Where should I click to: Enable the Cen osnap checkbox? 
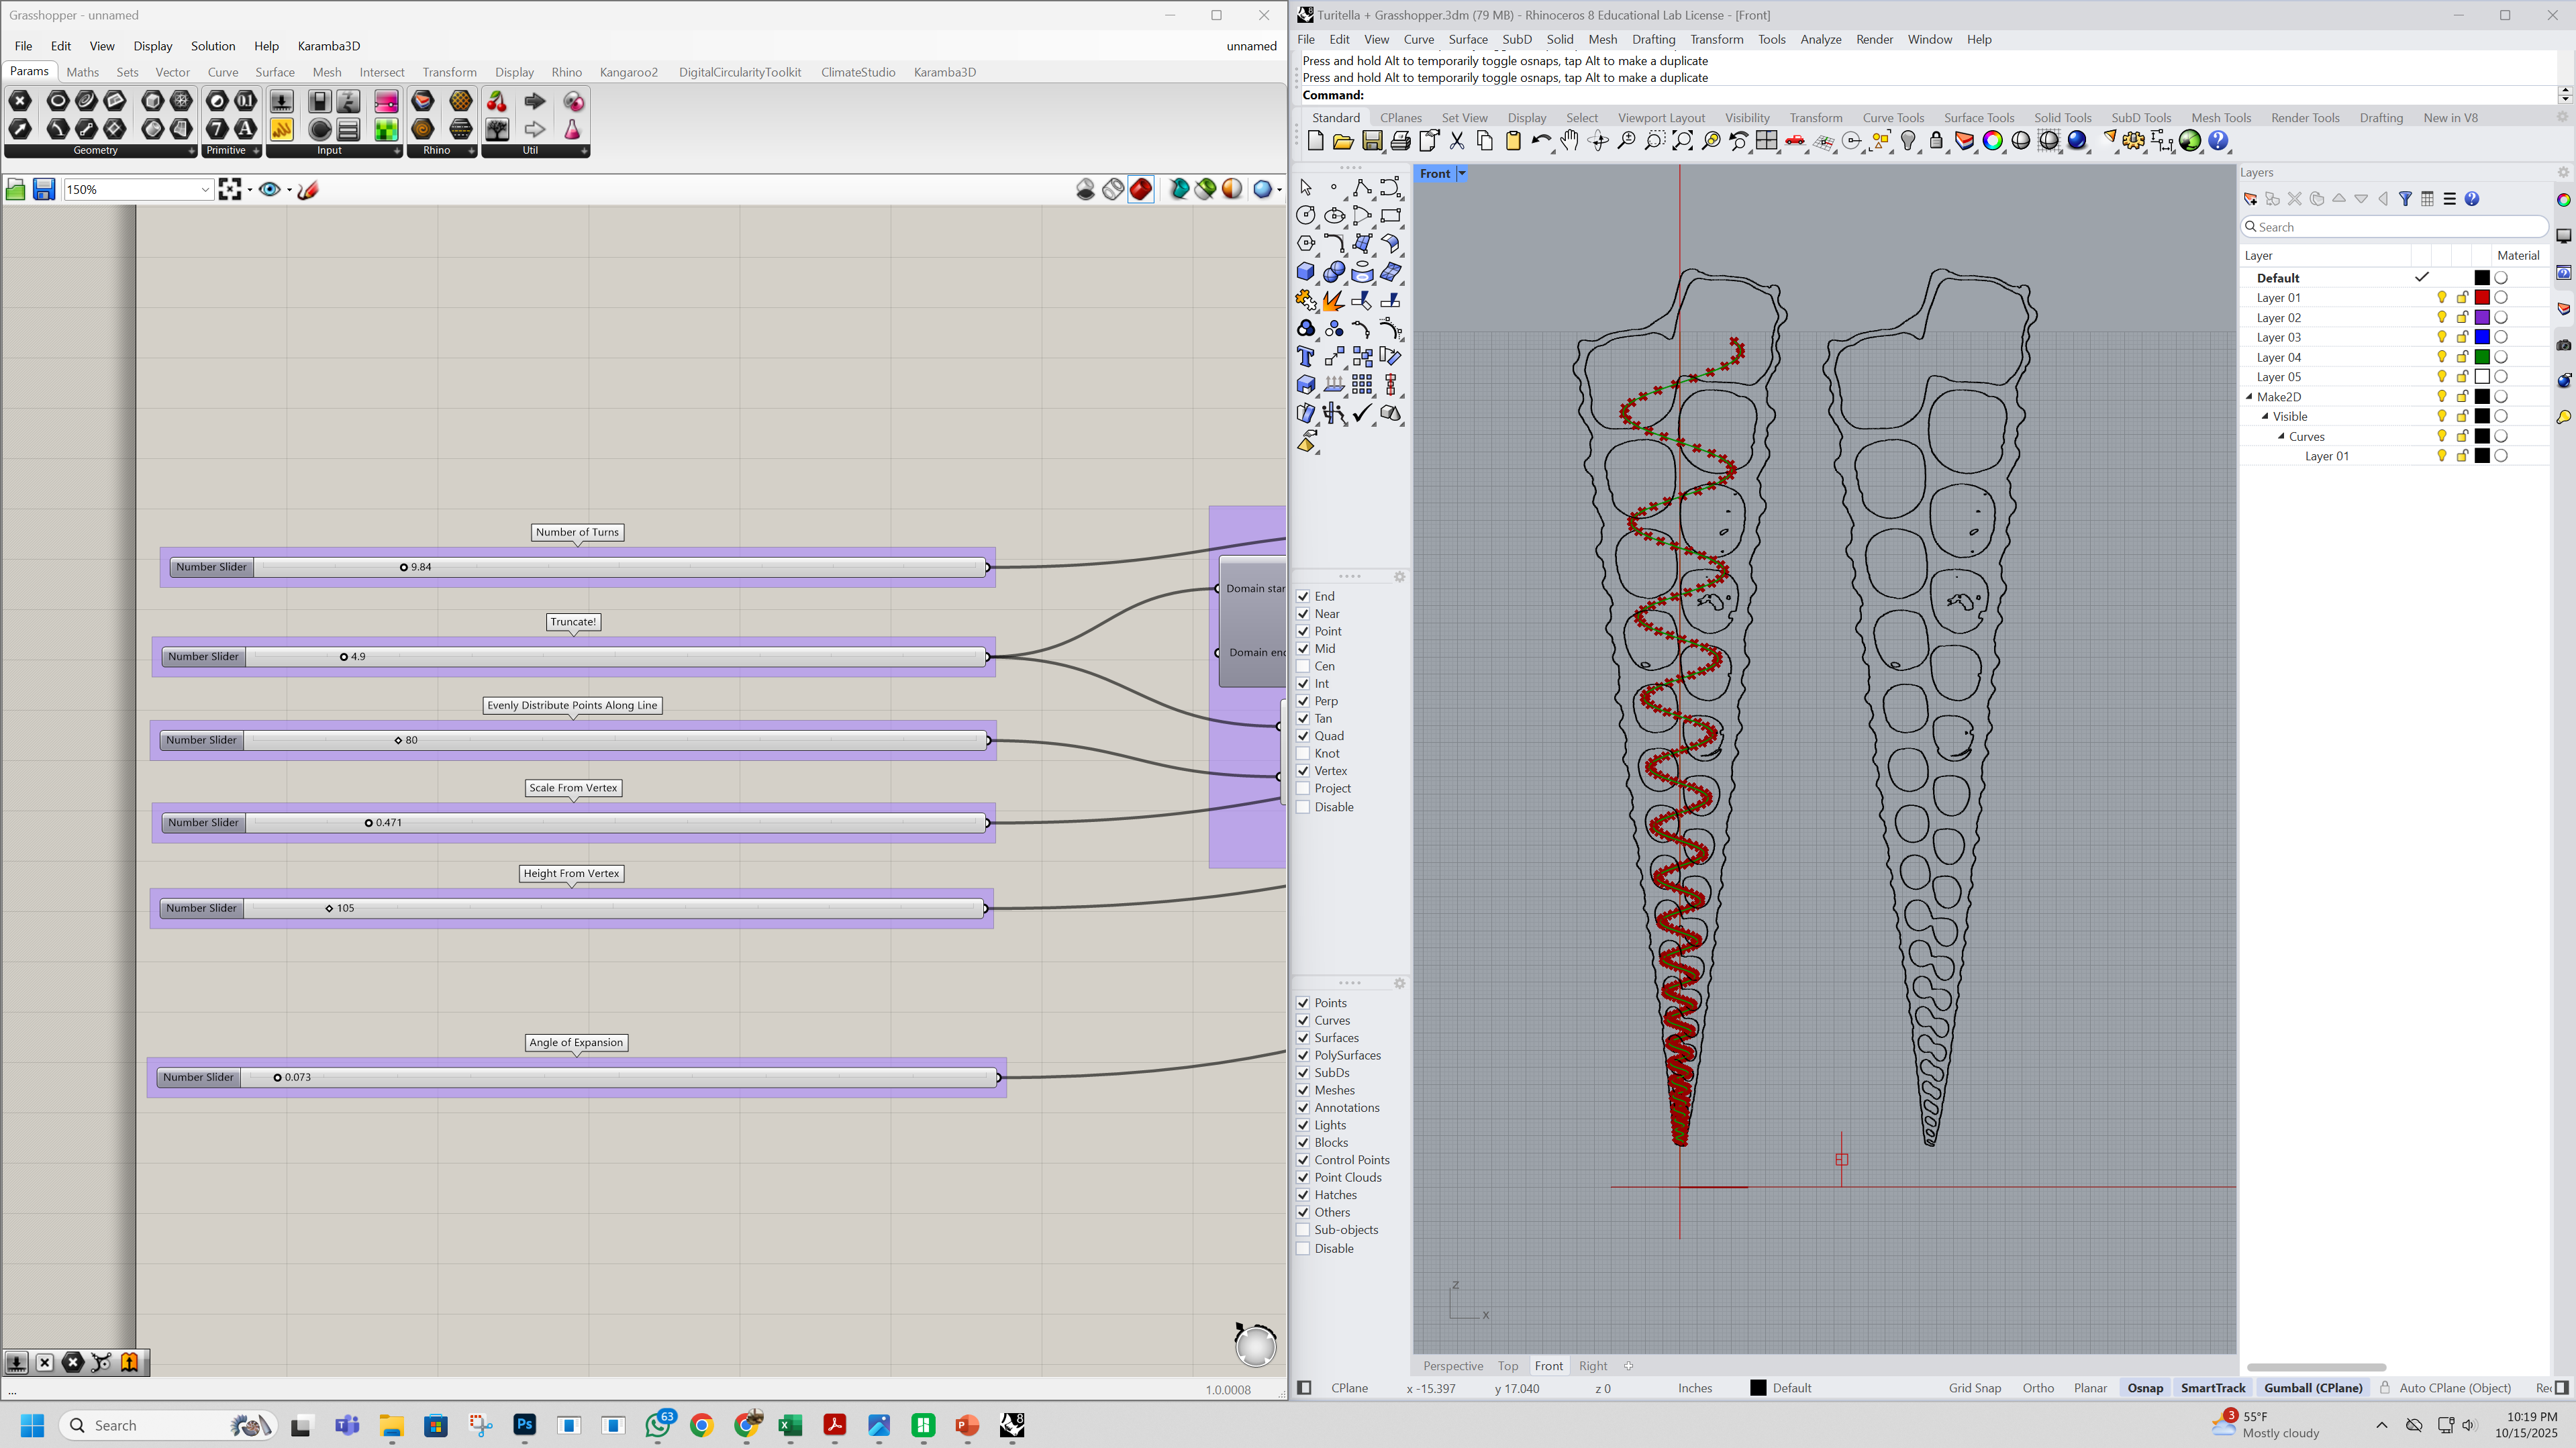coord(1303,666)
